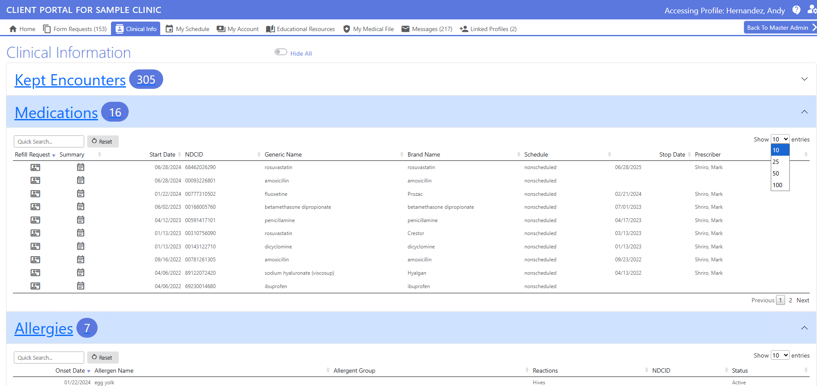Sort medications by Stop Date column
Viewport: 817px width, 386px height.
click(x=672, y=154)
